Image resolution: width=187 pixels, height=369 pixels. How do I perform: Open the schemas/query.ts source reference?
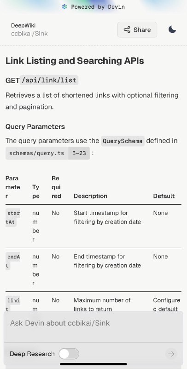coord(37,153)
